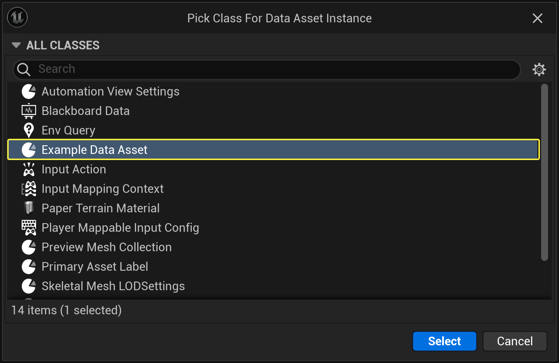The image size is (559, 363).
Task: Confirm with the Select button
Action: (444, 341)
